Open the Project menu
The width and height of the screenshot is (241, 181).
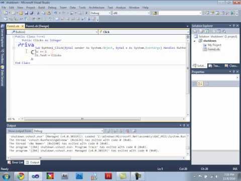pos(31,8)
